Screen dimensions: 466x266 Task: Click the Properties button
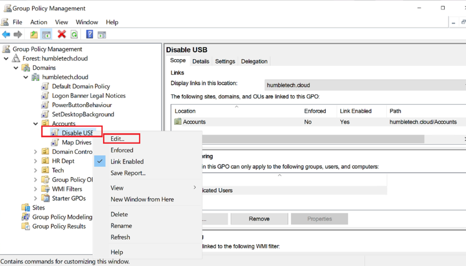319,219
